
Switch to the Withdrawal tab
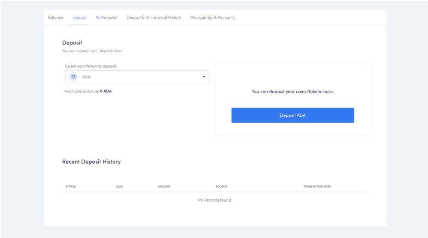pyautogui.click(x=106, y=18)
